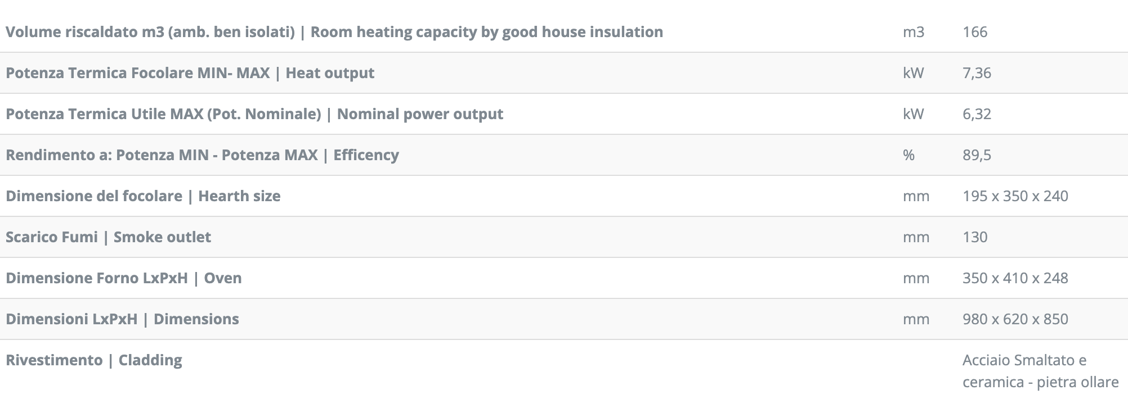Click the percent unit in Efficency row

click(x=908, y=155)
